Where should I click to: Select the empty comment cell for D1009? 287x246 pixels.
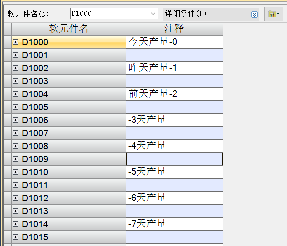click(x=174, y=159)
